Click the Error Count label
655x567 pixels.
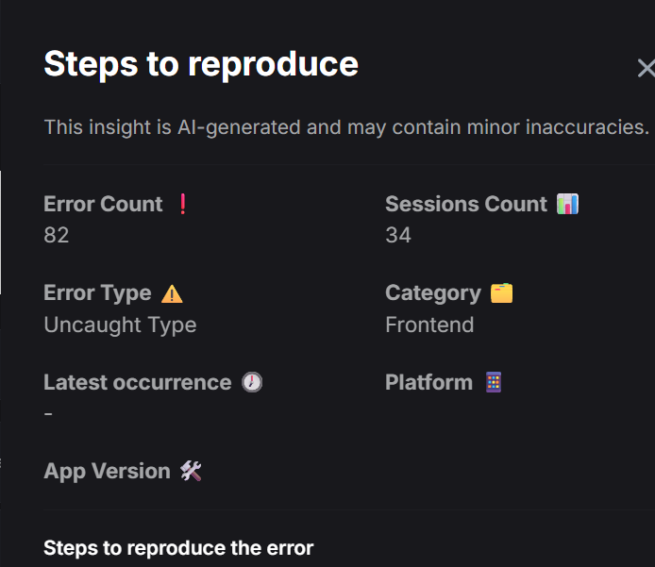click(x=103, y=205)
